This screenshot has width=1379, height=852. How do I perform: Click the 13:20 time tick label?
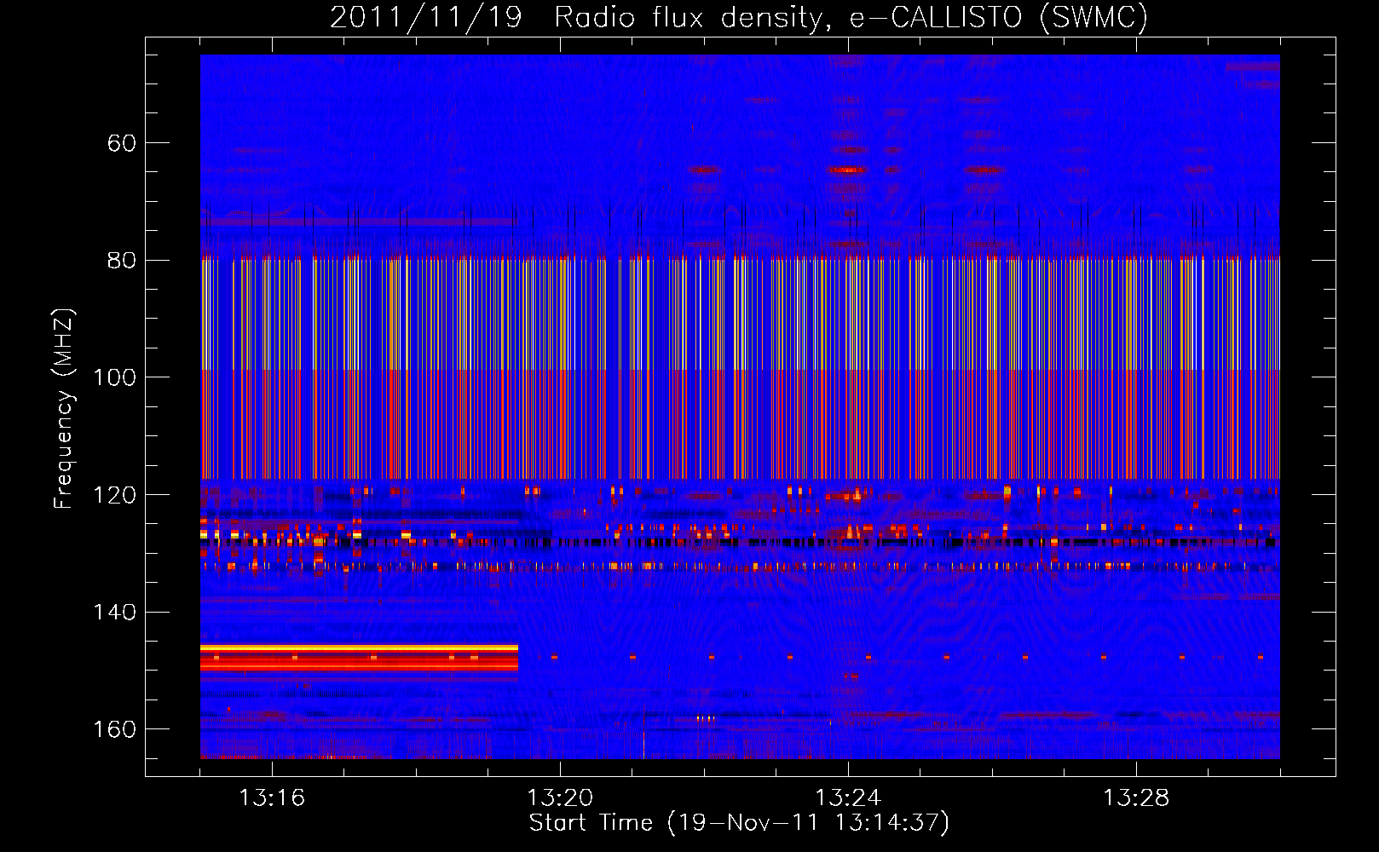click(x=560, y=798)
